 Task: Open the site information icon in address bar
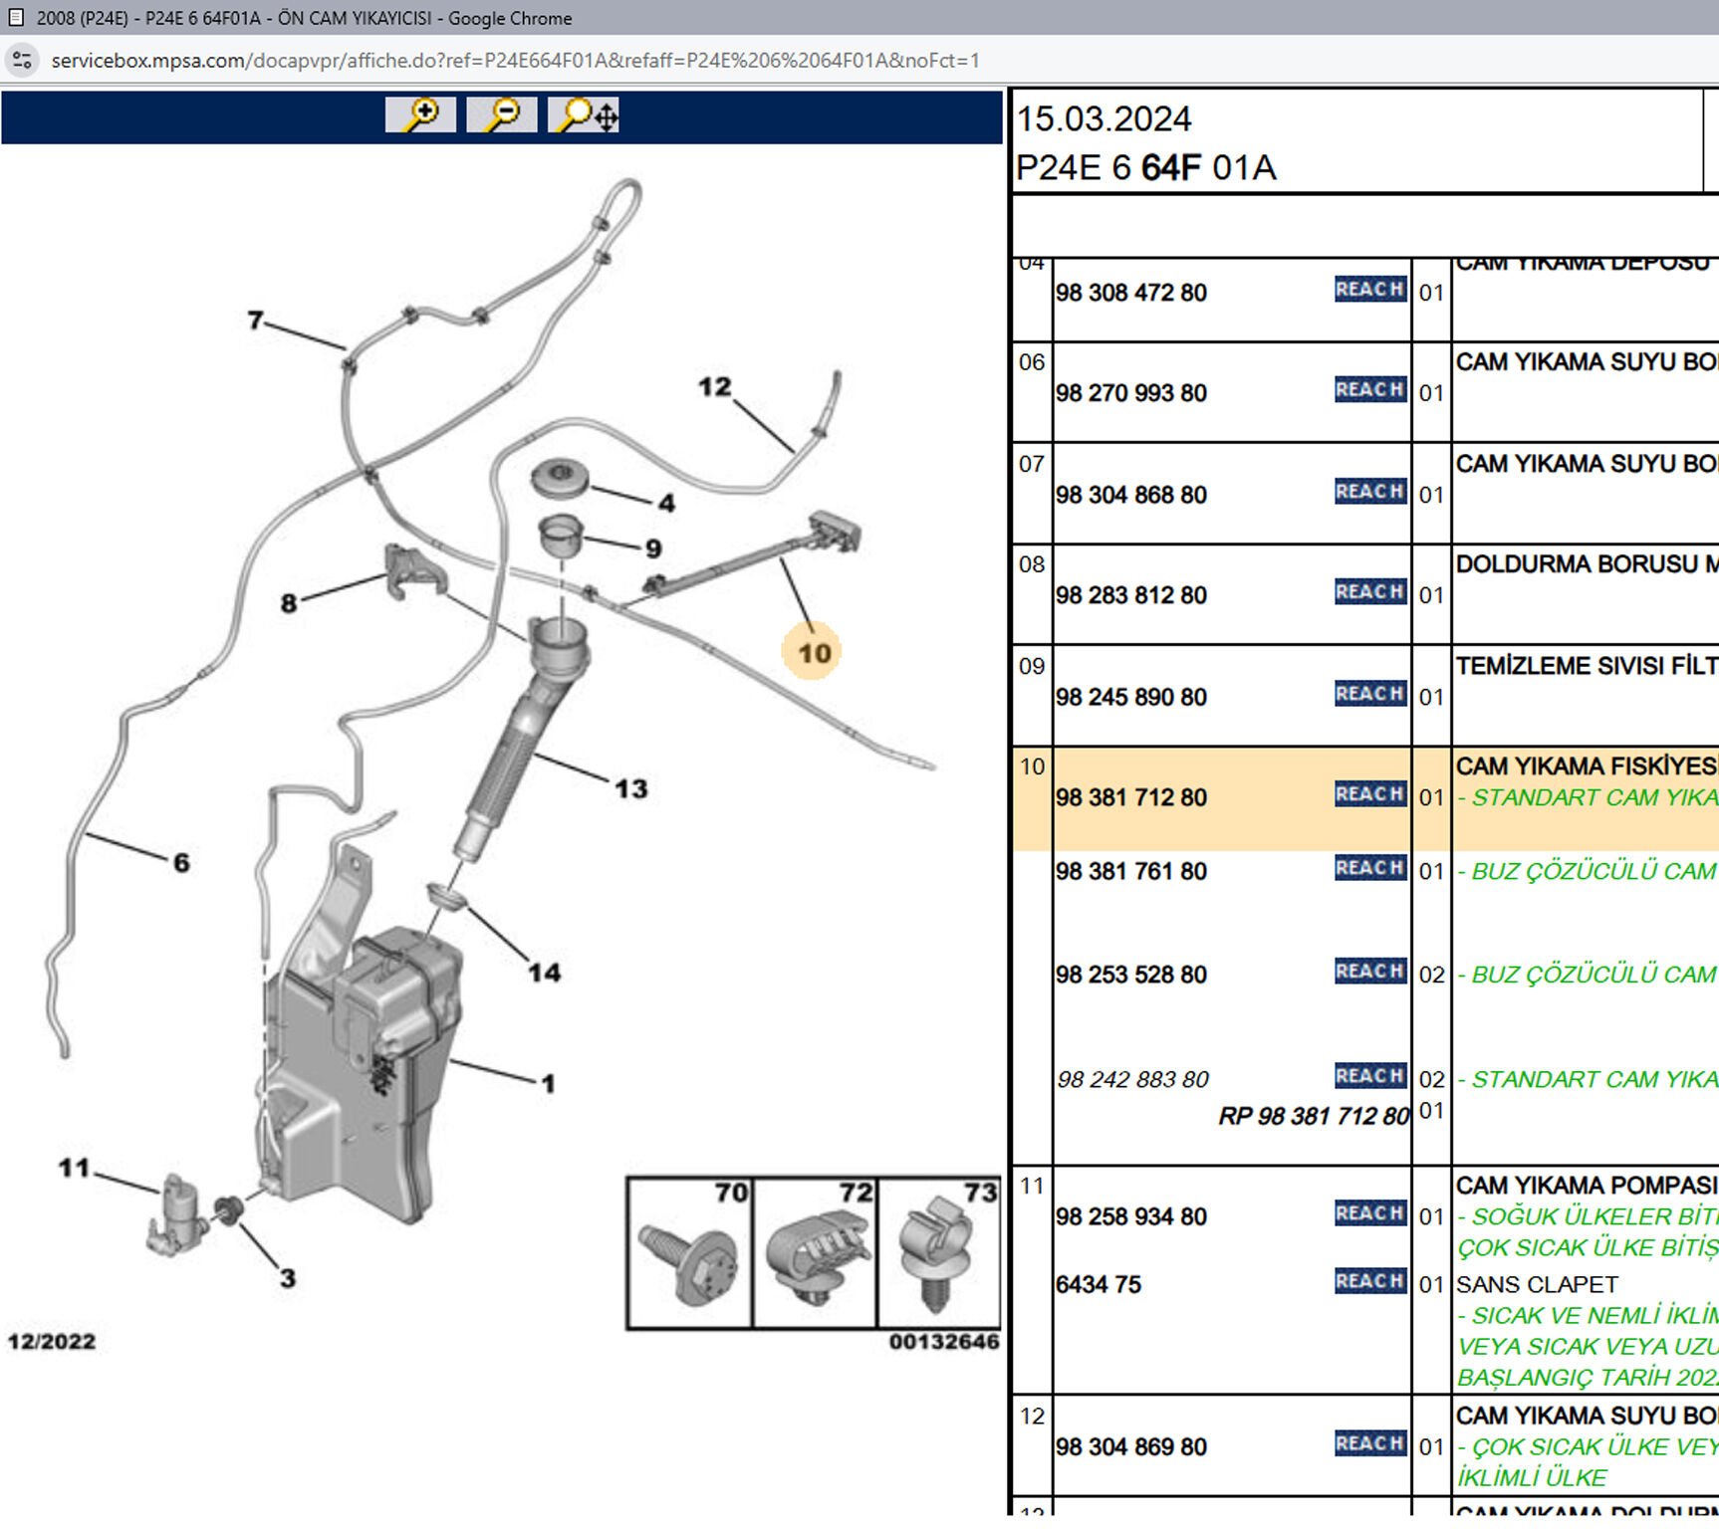[x=23, y=61]
